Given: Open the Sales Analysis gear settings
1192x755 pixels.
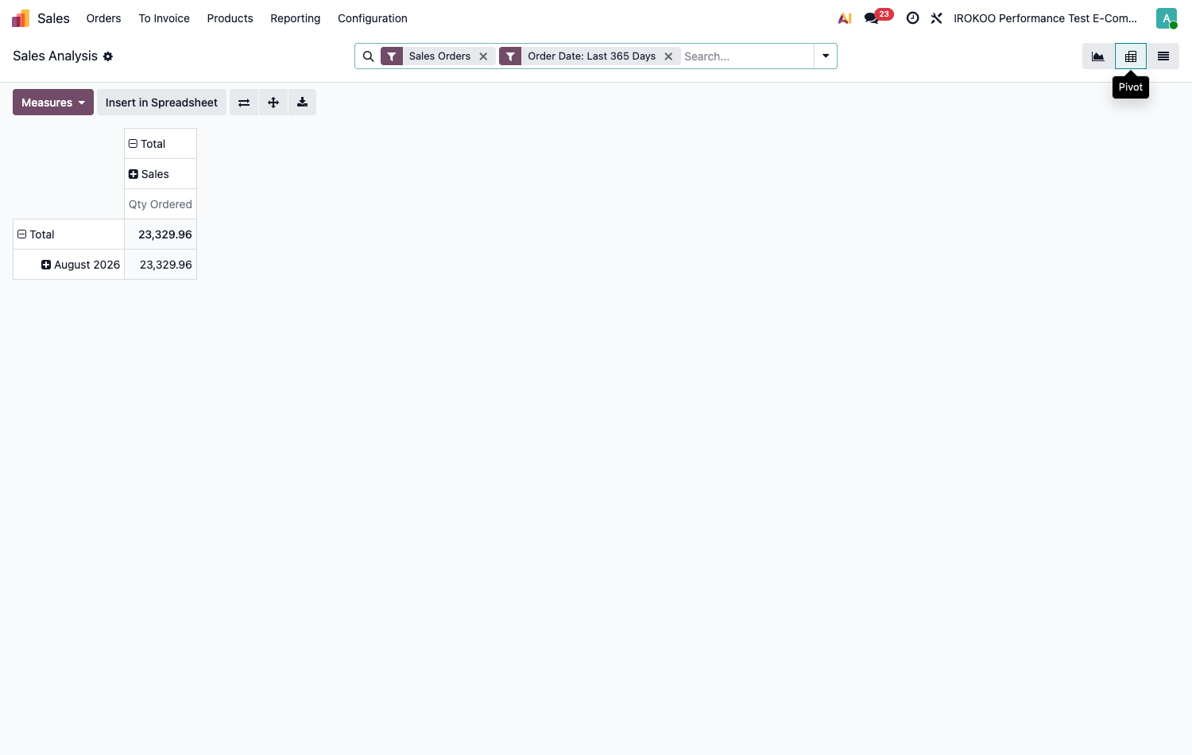Looking at the screenshot, I should (x=108, y=56).
